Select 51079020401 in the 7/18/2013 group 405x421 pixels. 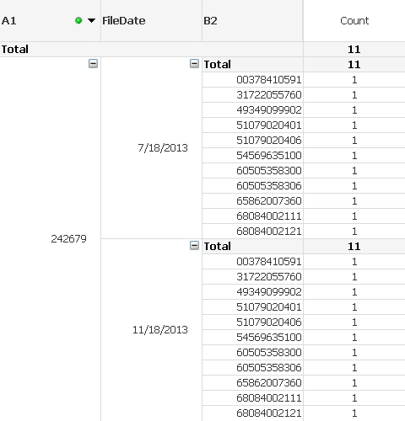tap(269, 125)
